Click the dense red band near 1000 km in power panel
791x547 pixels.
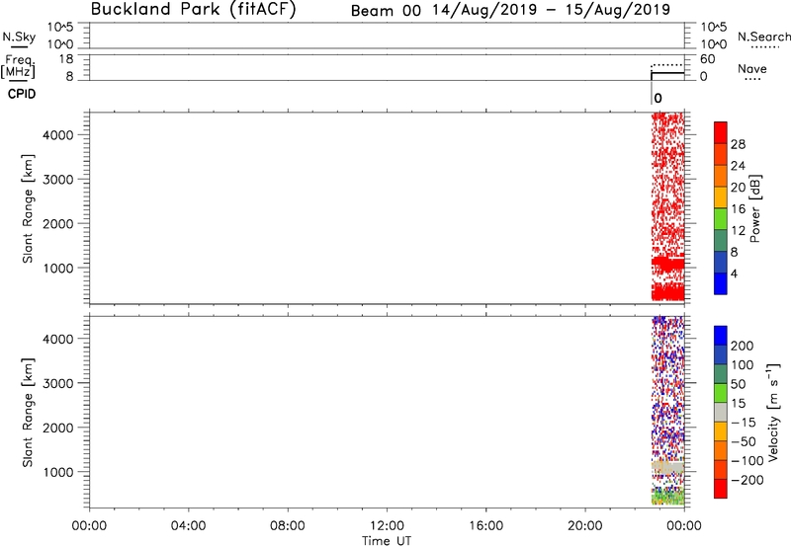(668, 263)
